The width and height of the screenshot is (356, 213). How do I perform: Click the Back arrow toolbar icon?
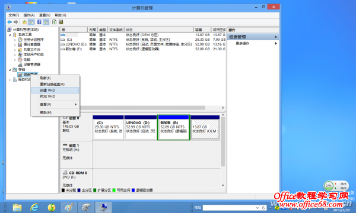(9, 22)
